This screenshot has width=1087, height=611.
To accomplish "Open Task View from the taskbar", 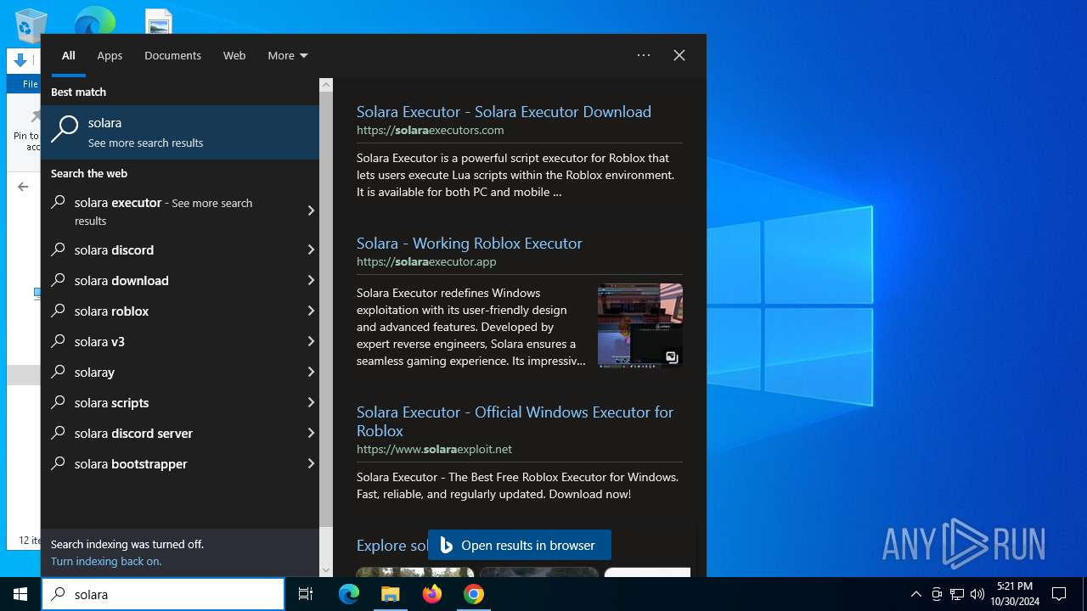I will (x=306, y=594).
